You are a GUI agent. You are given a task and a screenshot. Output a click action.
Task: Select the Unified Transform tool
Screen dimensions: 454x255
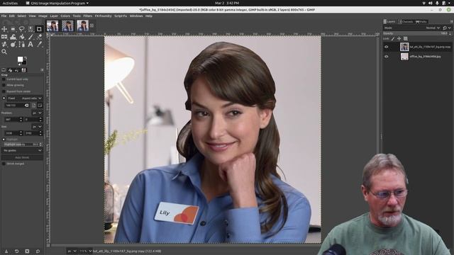[x=4, y=37]
